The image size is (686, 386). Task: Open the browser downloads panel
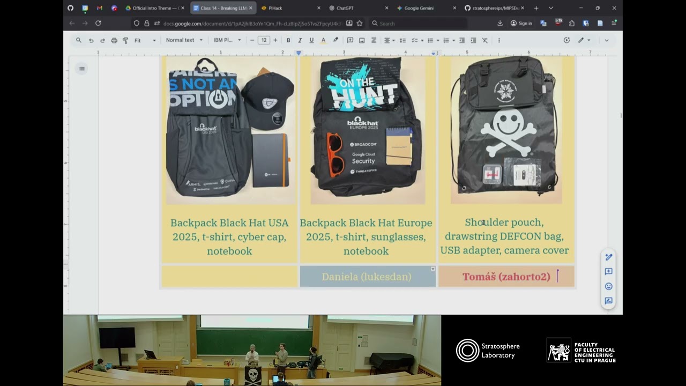(x=500, y=23)
